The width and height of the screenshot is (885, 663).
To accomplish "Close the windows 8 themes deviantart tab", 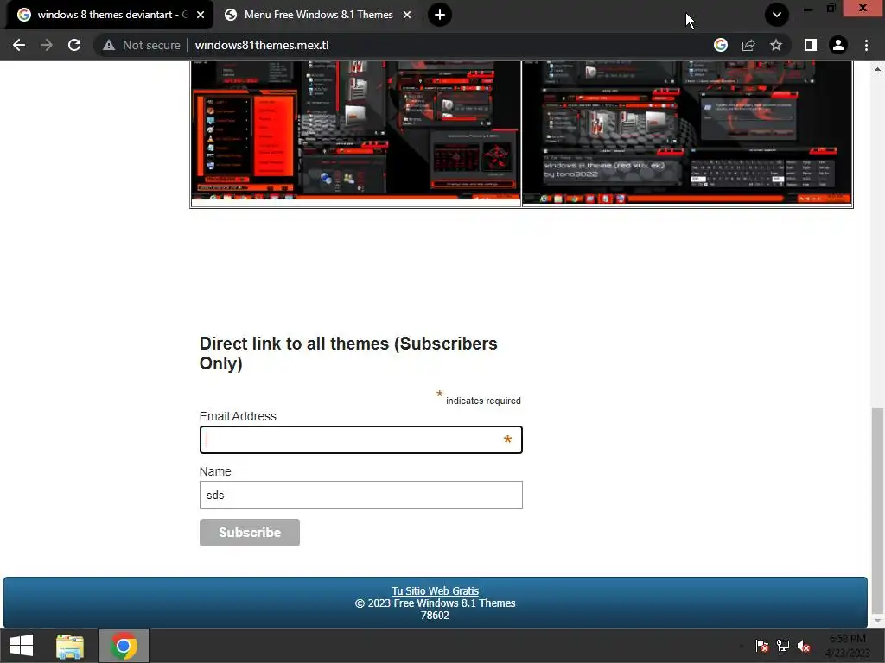I will click(x=201, y=15).
